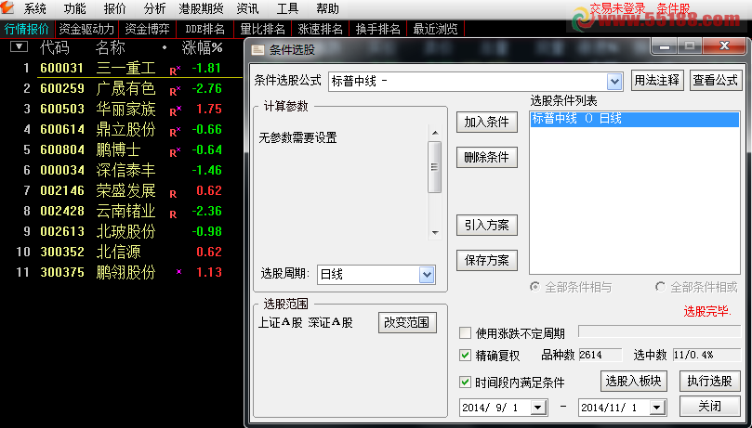Viewport: 752px width, 428px height.
Task: Click the app logo icon at menu bar
Action: [7, 7]
